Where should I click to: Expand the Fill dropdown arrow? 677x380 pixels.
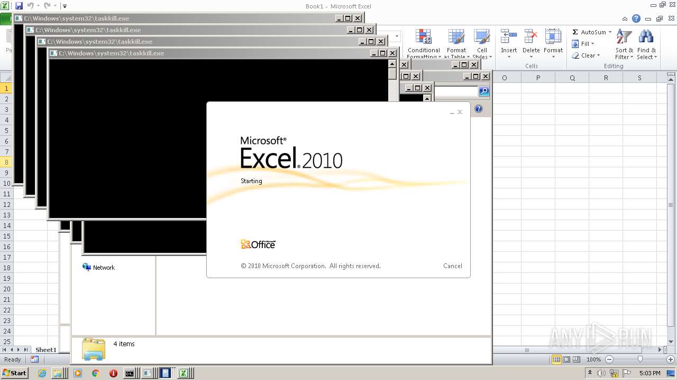592,44
